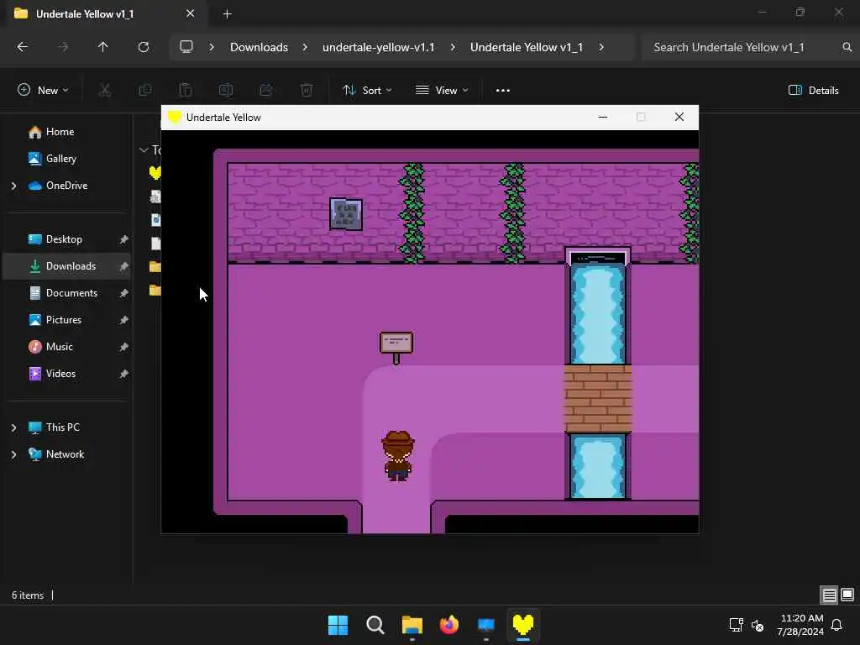Click Downloads breadcrumb in address bar
The height and width of the screenshot is (645, 860).
[259, 47]
